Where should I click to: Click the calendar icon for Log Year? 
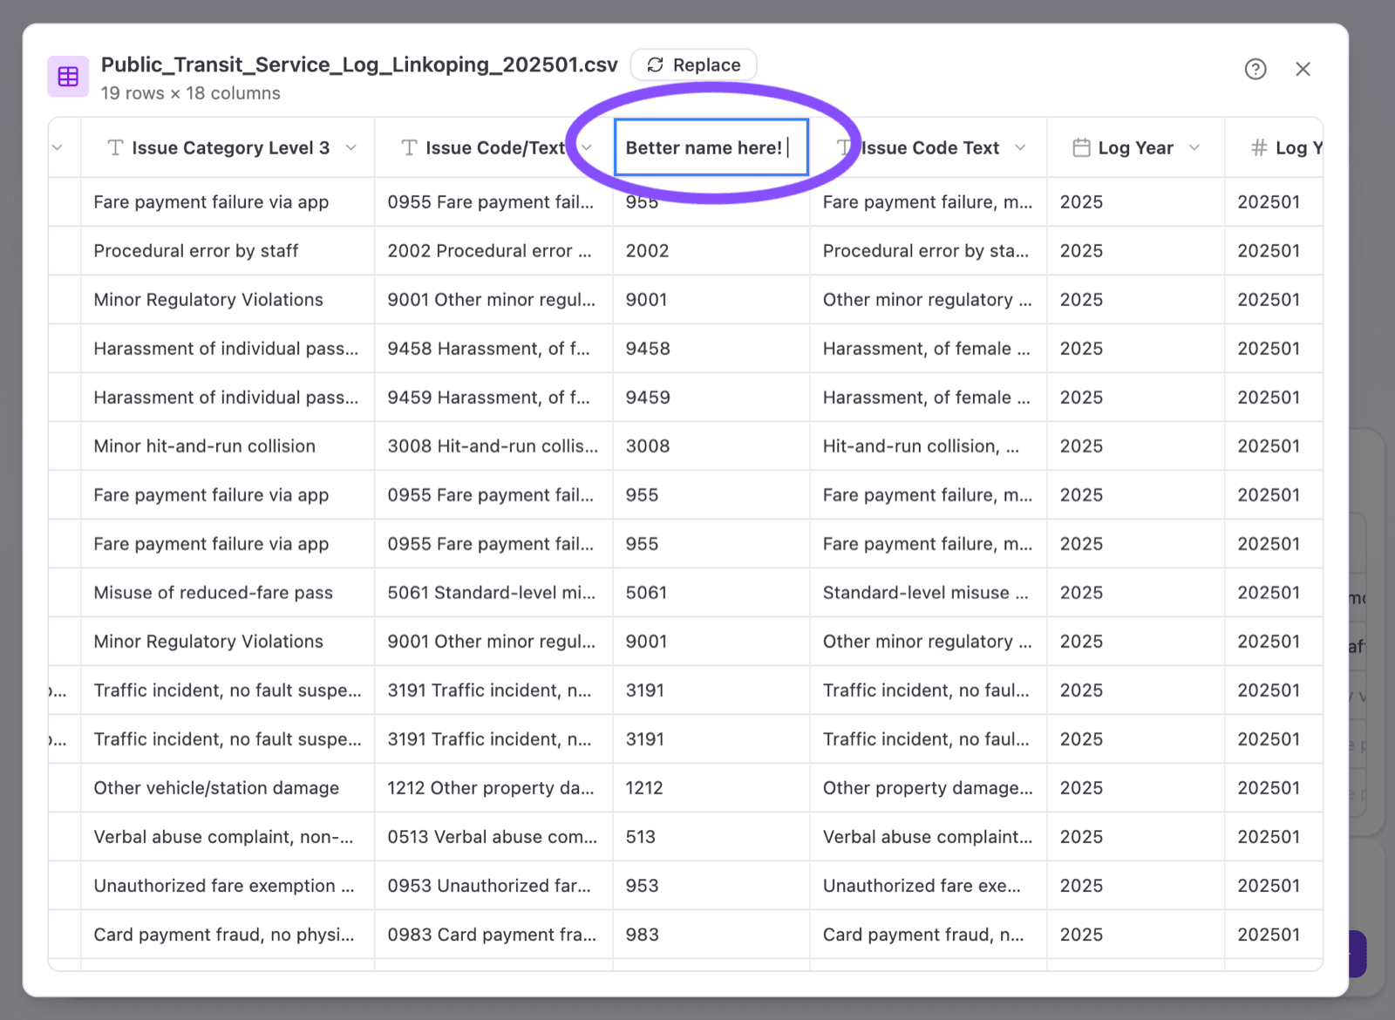coord(1081,147)
